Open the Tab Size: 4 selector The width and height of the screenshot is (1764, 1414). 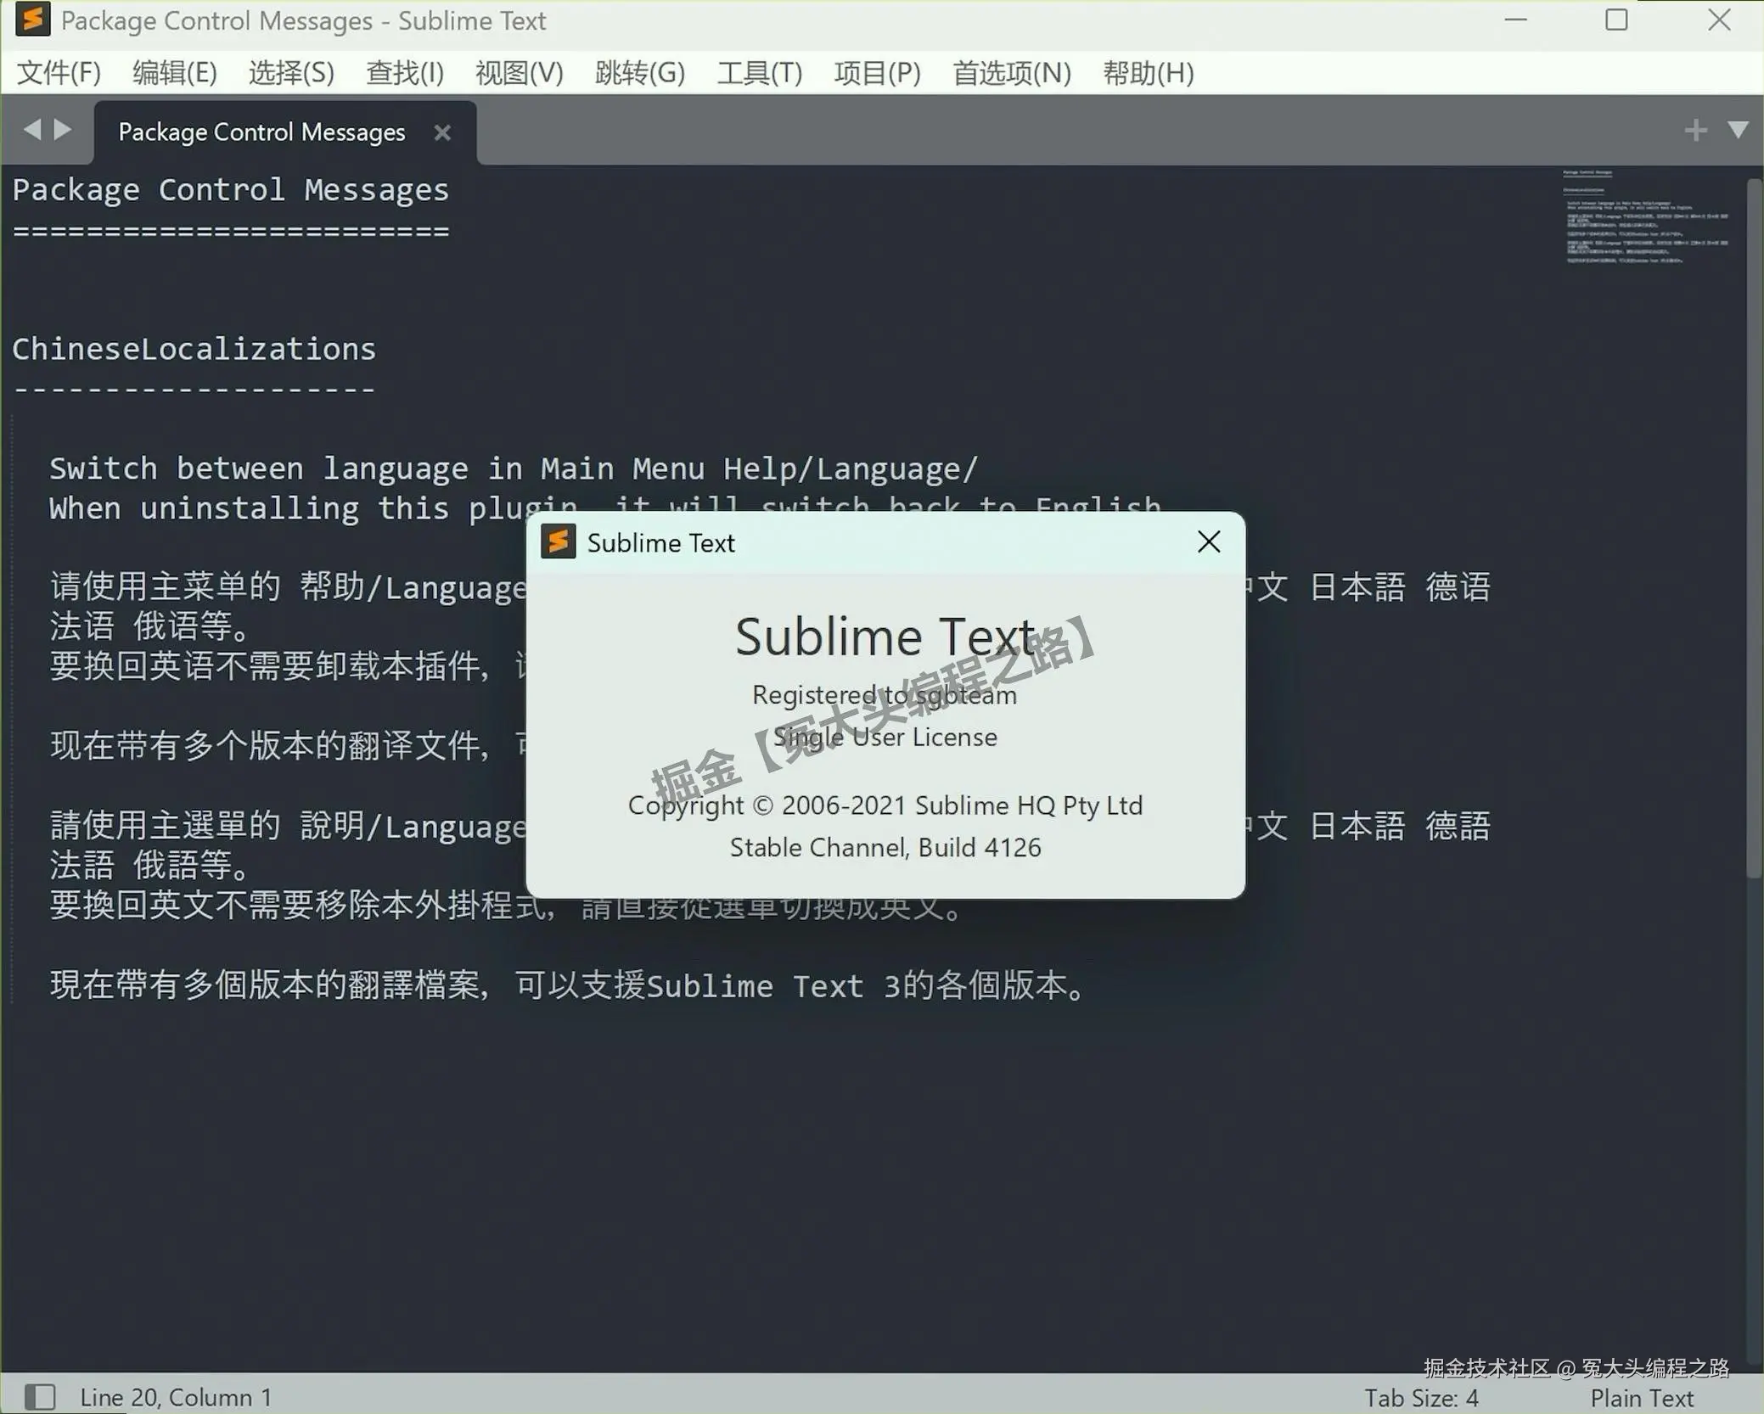click(1426, 1397)
